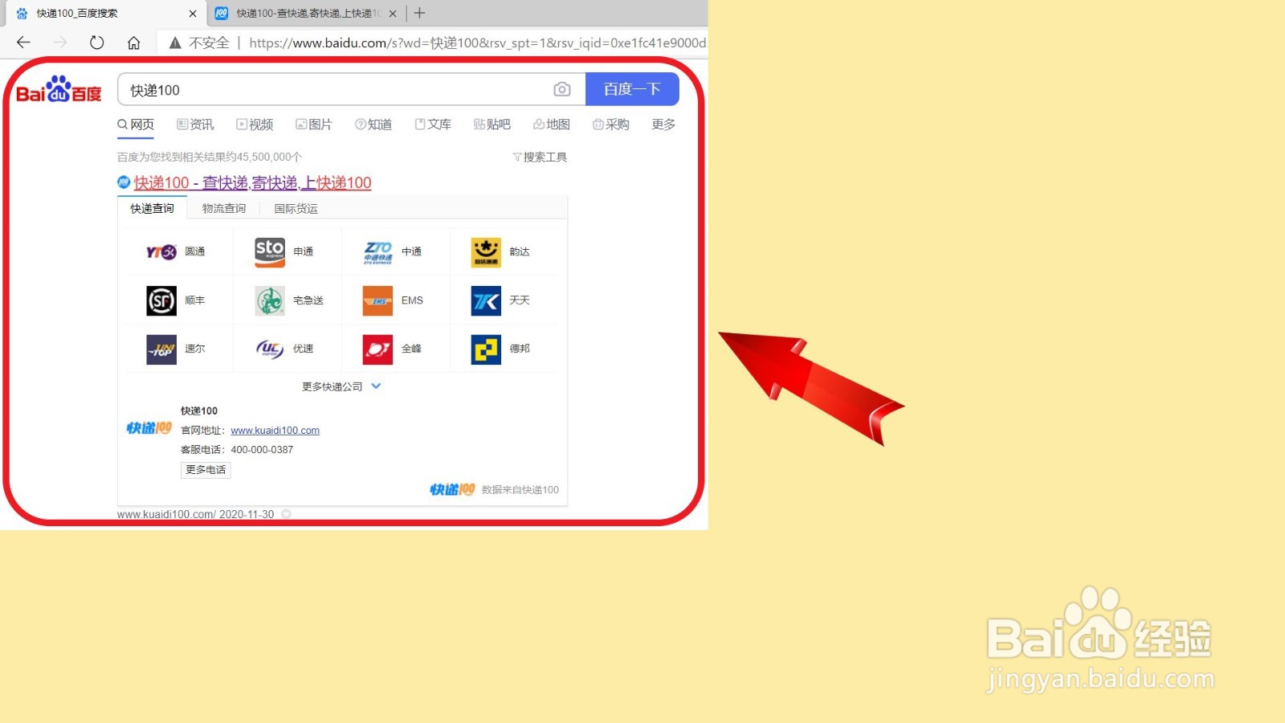Select the EMS courier icon
Screen dimensions: 1285x723
coord(378,300)
